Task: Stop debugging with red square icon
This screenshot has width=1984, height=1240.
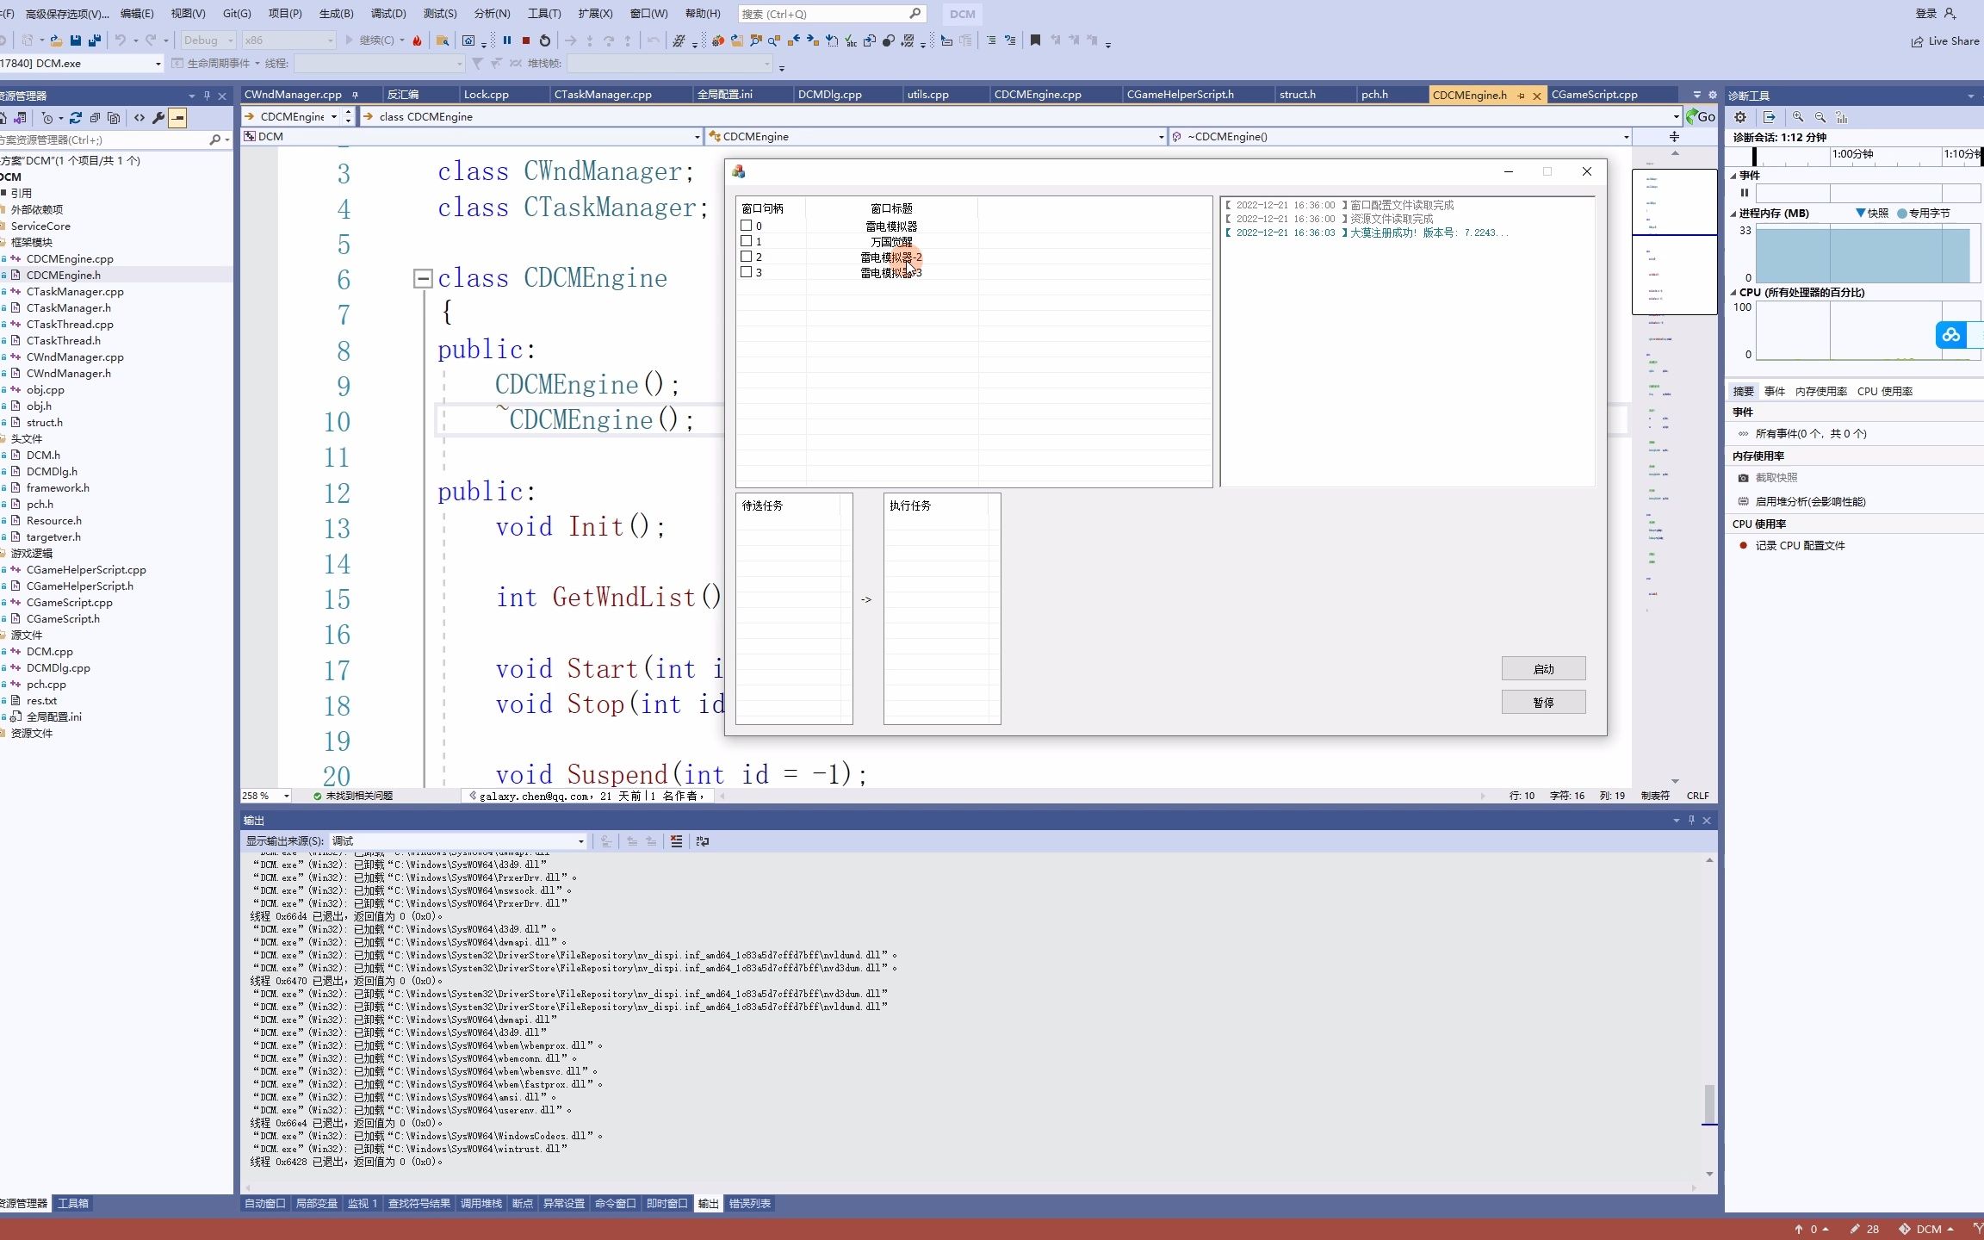Action: 525,40
